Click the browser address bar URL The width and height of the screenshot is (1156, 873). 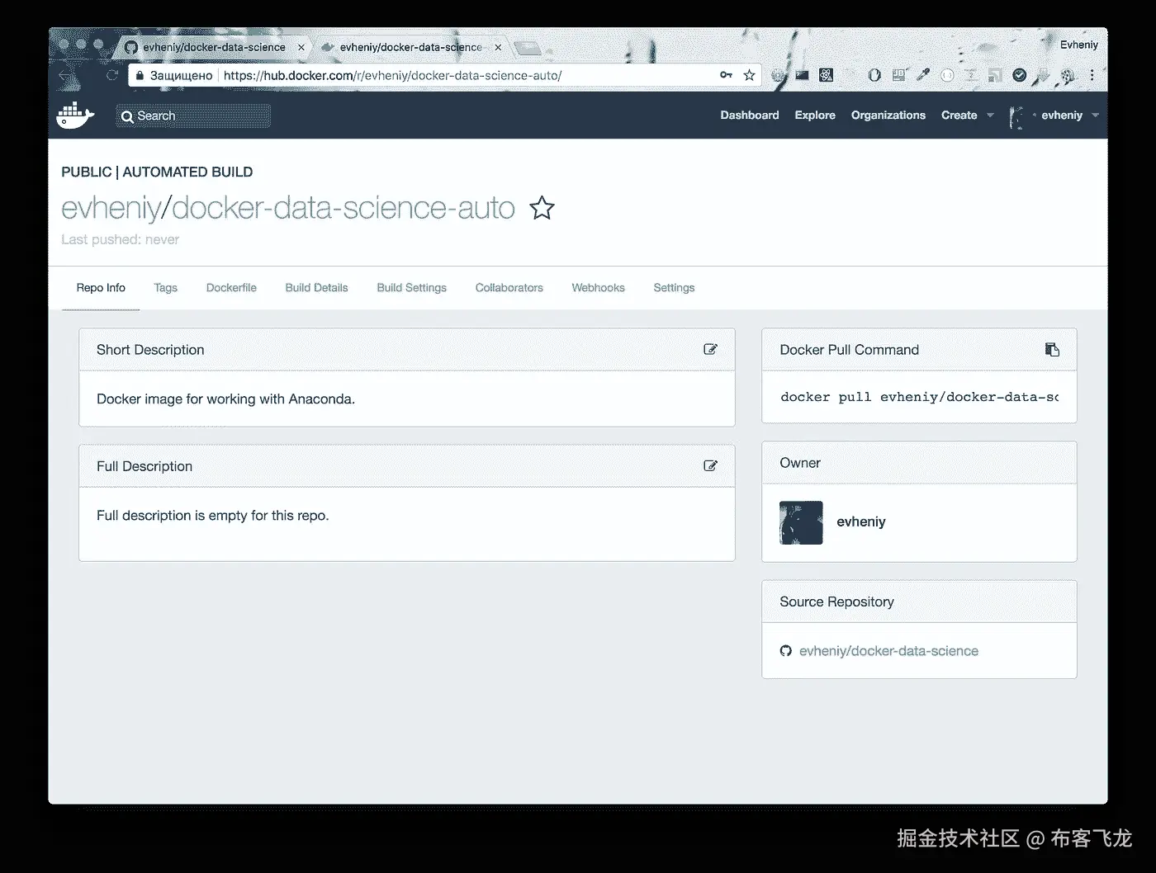coord(392,75)
